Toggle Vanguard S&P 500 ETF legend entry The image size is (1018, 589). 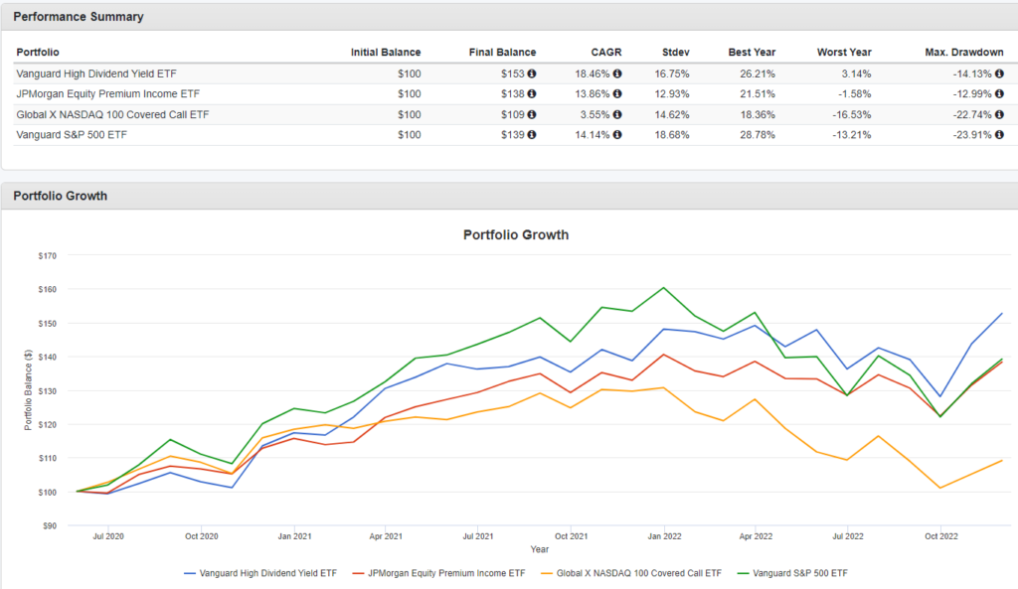792,573
